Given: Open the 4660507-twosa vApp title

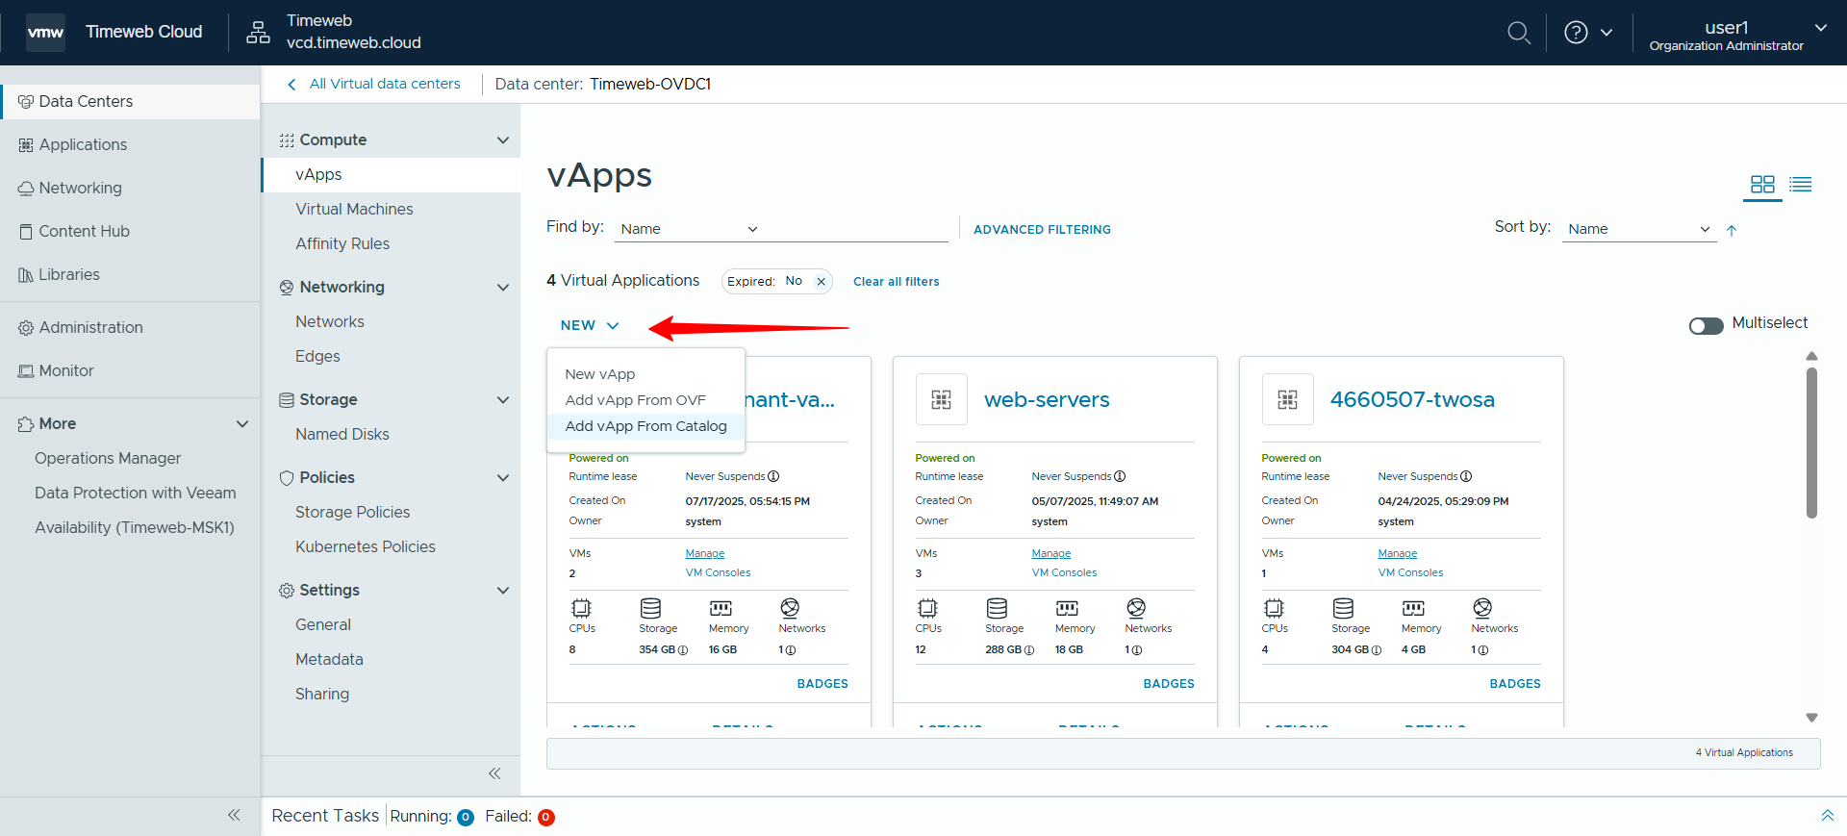Looking at the screenshot, I should (1412, 399).
